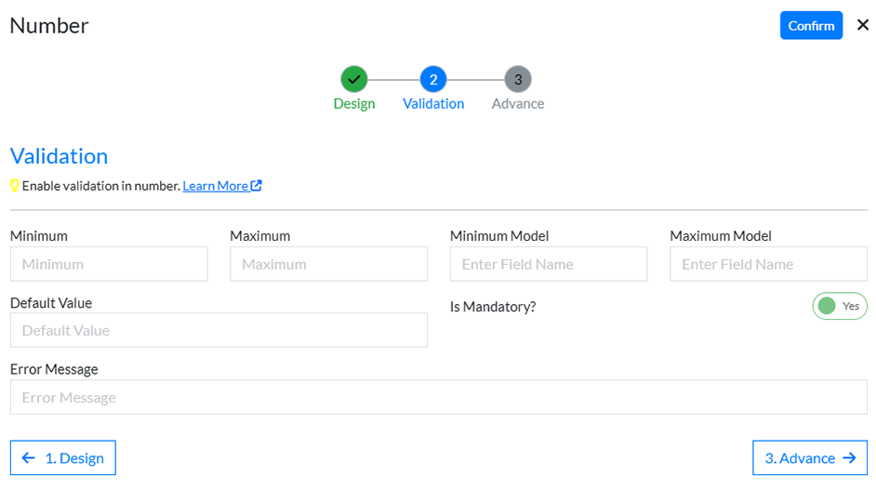The height and width of the screenshot is (489, 876).
Task: Close the Number dialog with the X
Action: coord(862,25)
